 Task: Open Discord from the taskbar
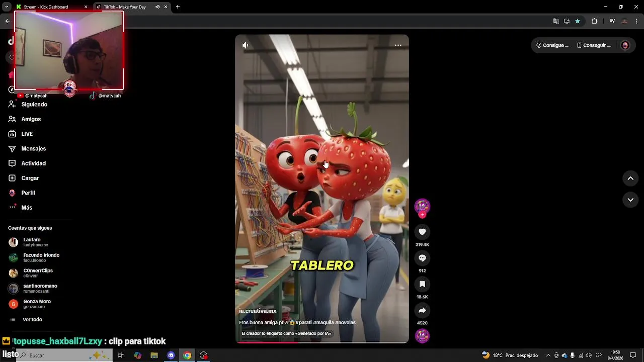click(x=171, y=355)
